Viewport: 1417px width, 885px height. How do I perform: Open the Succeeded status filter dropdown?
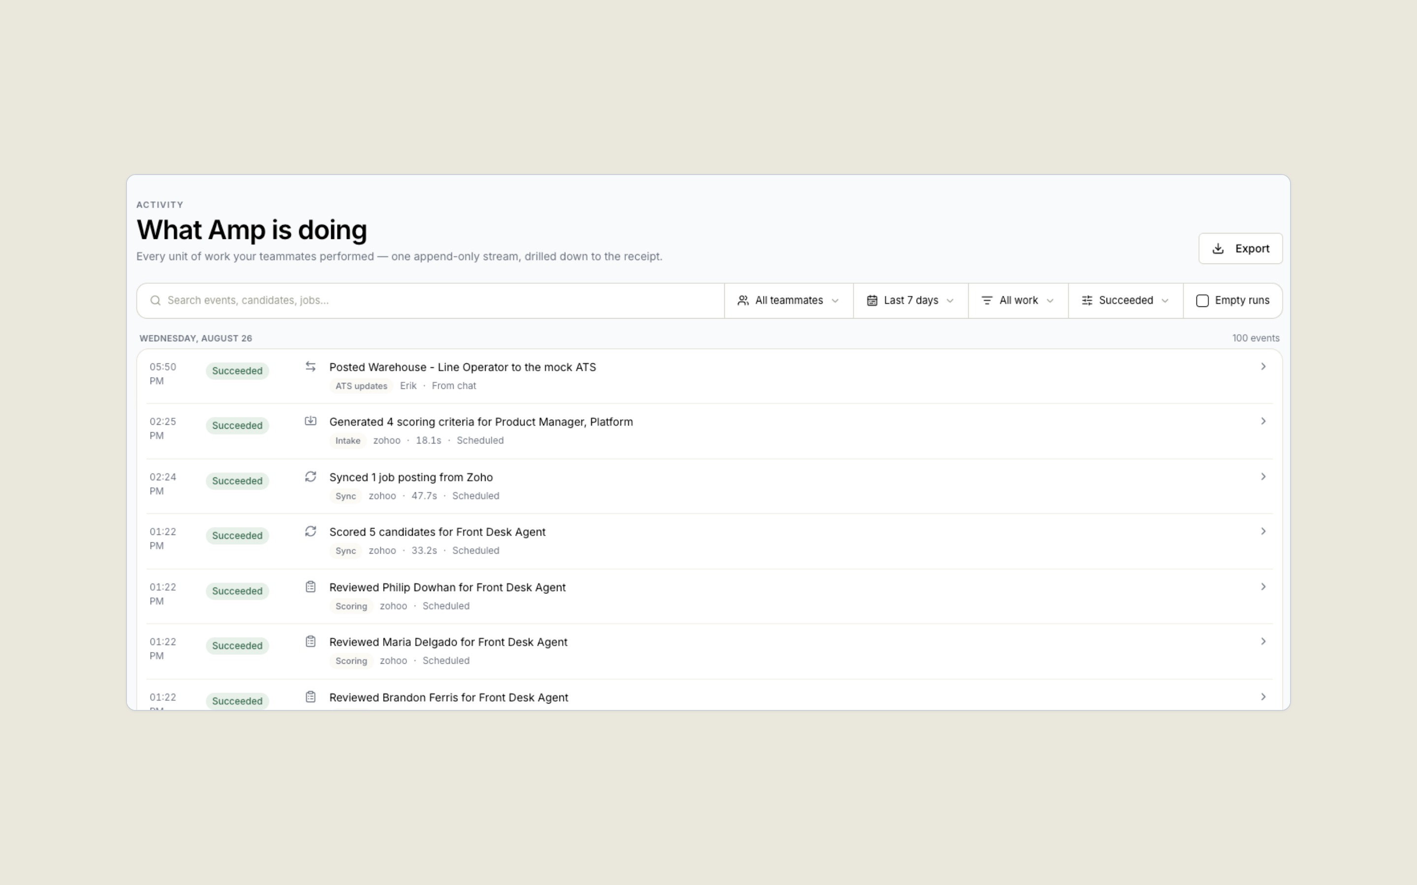click(1125, 301)
